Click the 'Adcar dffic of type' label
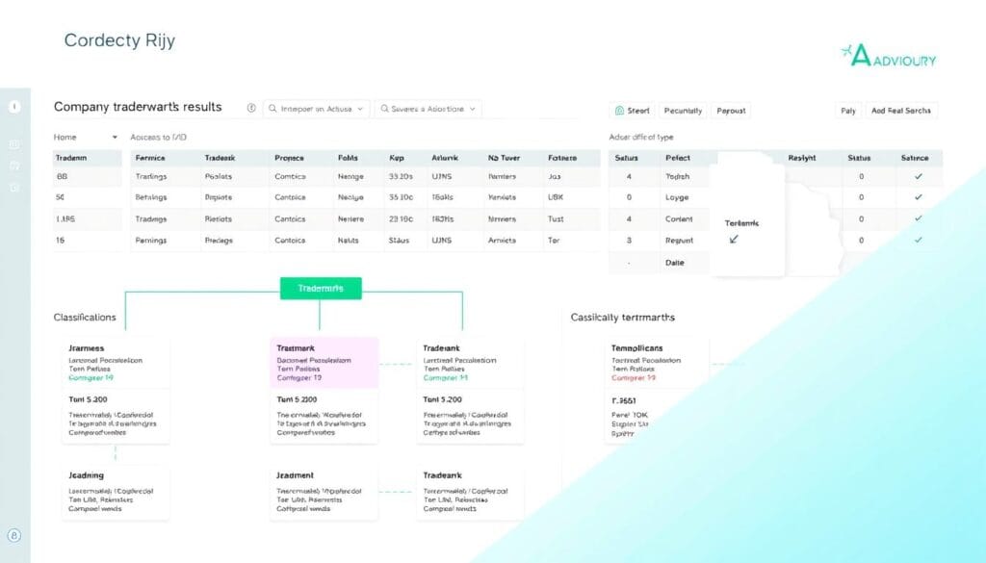986x563 pixels. click(x=640, y=137)
